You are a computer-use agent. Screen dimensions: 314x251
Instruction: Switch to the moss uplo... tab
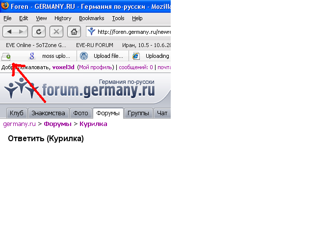pyautogui.click(x=52, y=56)
